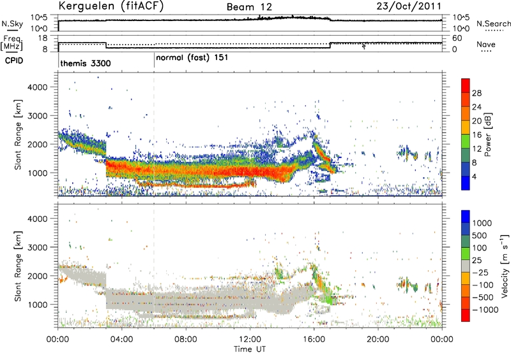Click the Nave legend label
The width and height of the screenshot is (511, 353).
pyautogui.click(x=486, y=45)
